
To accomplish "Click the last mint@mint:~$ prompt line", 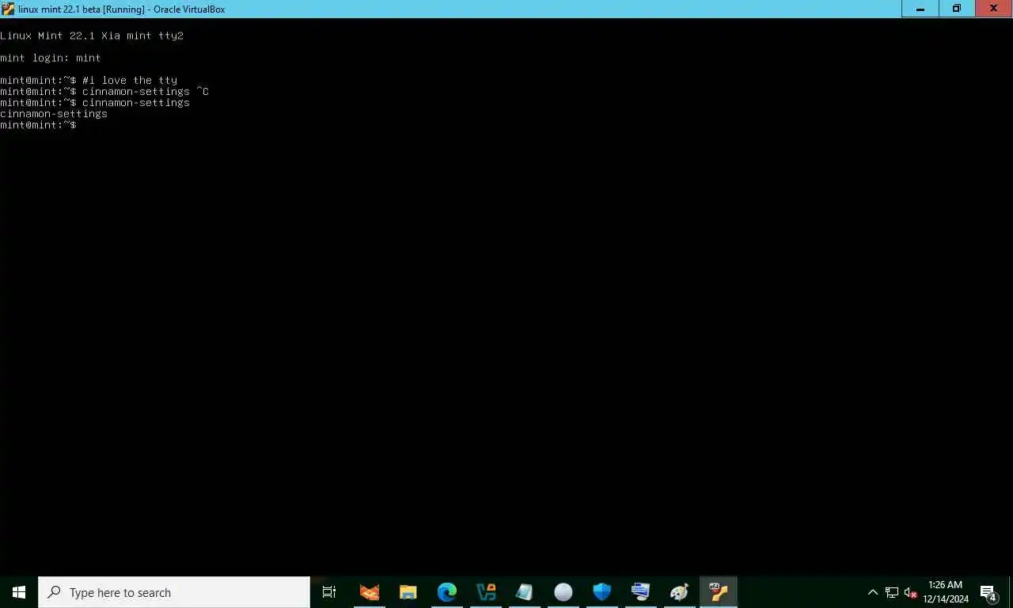I will click(x=38, y=125).
